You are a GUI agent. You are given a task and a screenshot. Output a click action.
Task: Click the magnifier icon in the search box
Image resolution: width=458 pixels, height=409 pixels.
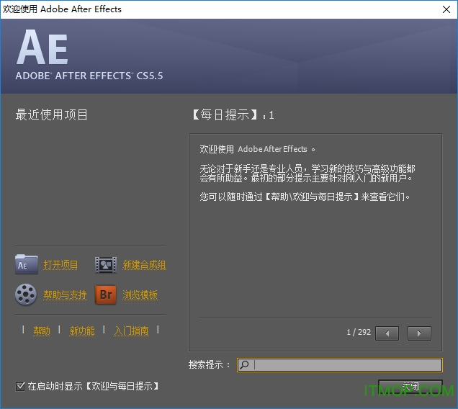click(244, 365)
